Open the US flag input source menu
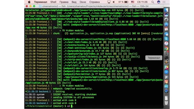The width and height of the screenshot is (194, 109). (133, 2)
